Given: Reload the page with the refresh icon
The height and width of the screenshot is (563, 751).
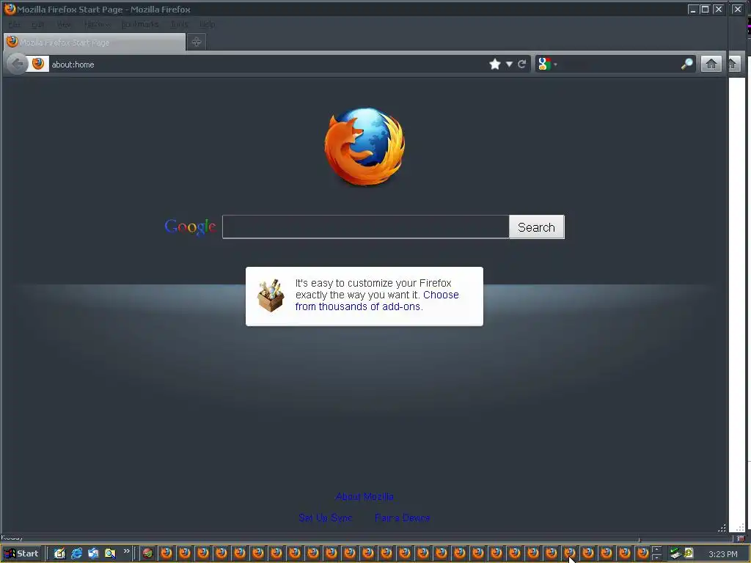Looking at the screenshot, I should coord(521,65).
